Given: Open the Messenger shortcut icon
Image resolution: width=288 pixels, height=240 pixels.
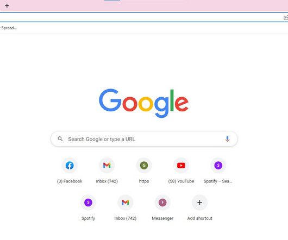Looking at the screenshot, I should (x=162, y=203).
